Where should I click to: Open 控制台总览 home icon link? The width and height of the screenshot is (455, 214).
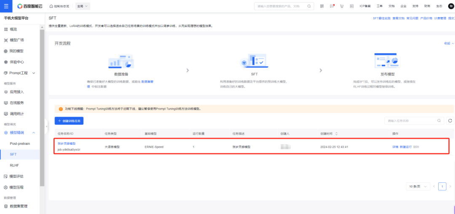(x=59, y=6)
